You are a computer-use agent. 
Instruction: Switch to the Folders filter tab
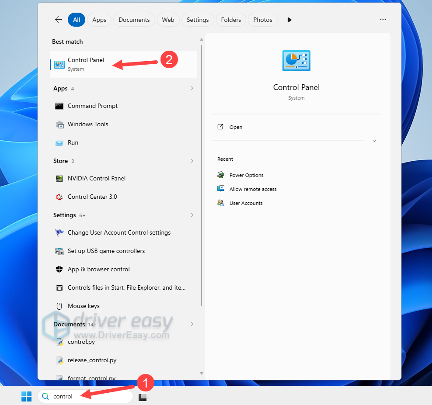(231, 20)
